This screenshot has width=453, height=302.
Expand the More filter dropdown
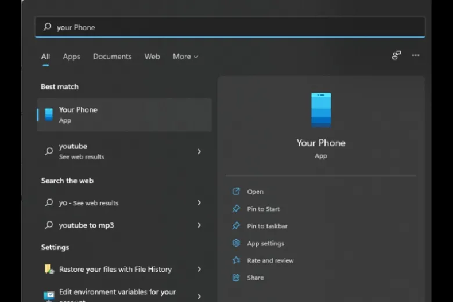pyautogui.click(x=185, y=56)
